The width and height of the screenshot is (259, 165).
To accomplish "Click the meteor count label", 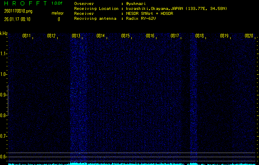I will pos(58,13).
